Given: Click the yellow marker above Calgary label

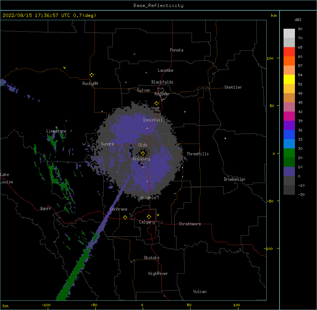Looking at the screenshot, I should tap(149, 217).
